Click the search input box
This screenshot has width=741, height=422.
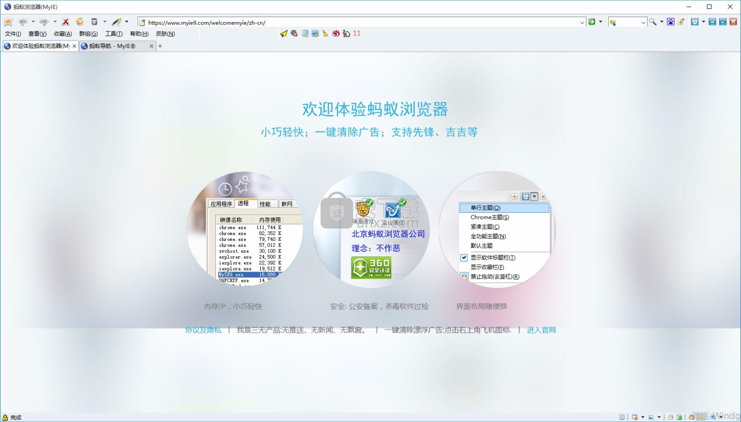(x=628, y=22)
